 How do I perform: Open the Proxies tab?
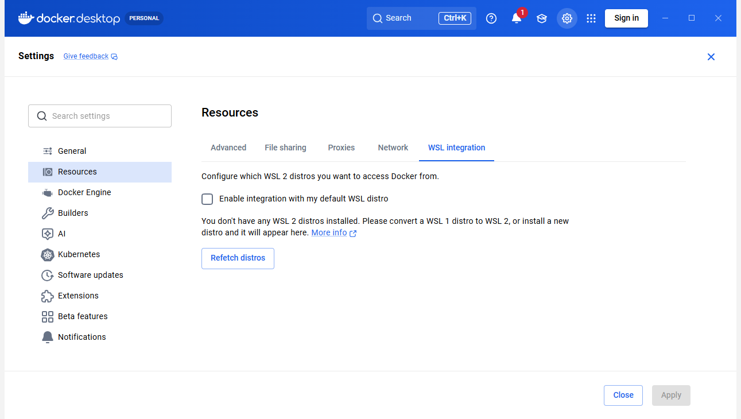tap(342, 148)
